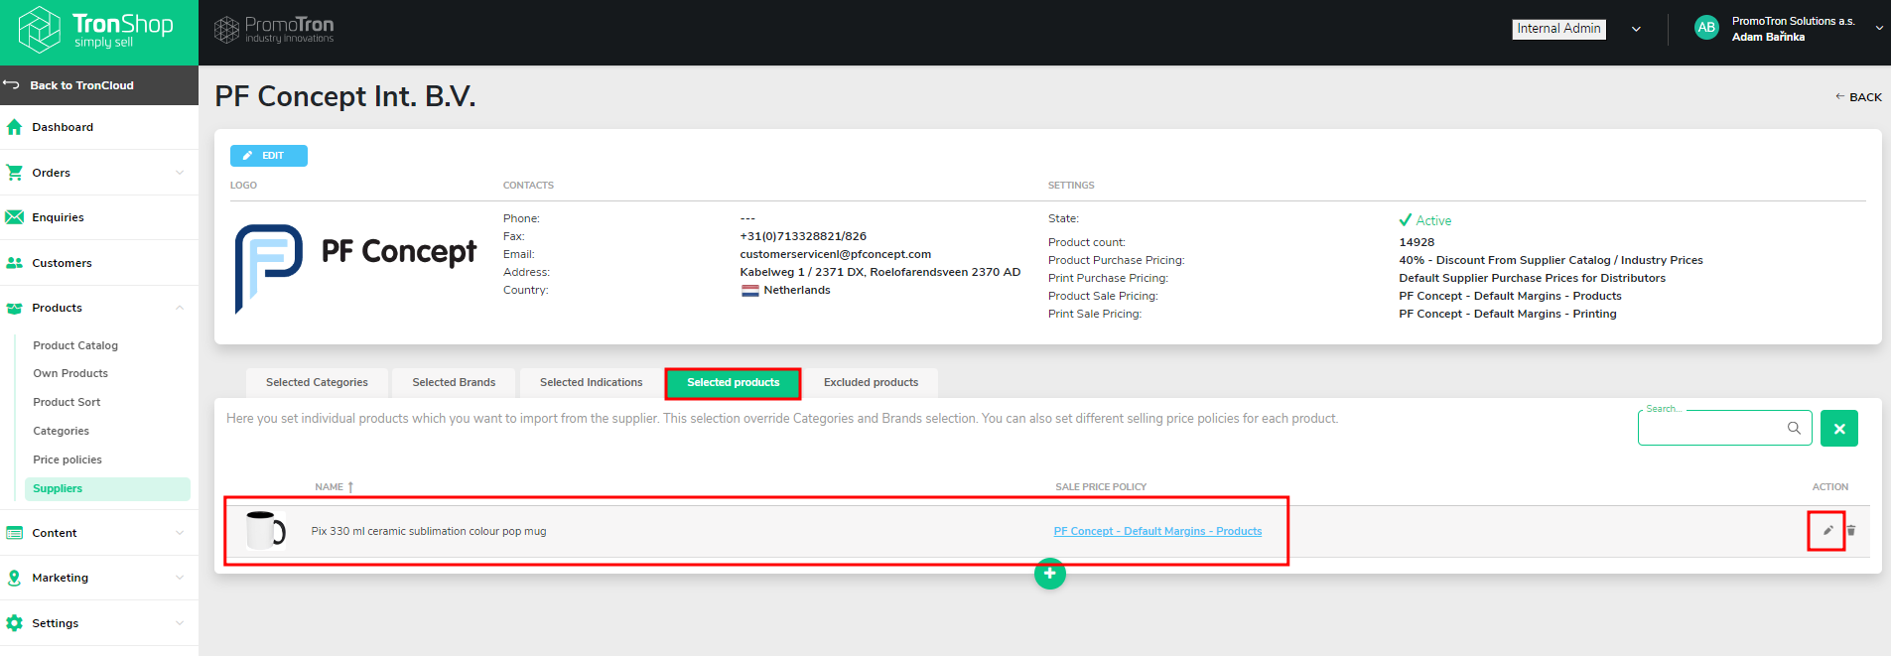Screen dimensions: 1891x656
Task: Click the search magnifier icon
Action: (x=1794, y=428)
